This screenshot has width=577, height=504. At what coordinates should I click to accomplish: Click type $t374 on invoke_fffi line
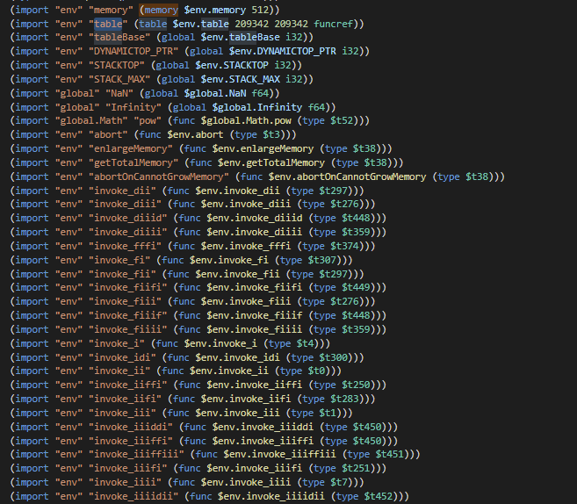pyautogui.click(x=345, y=247)
